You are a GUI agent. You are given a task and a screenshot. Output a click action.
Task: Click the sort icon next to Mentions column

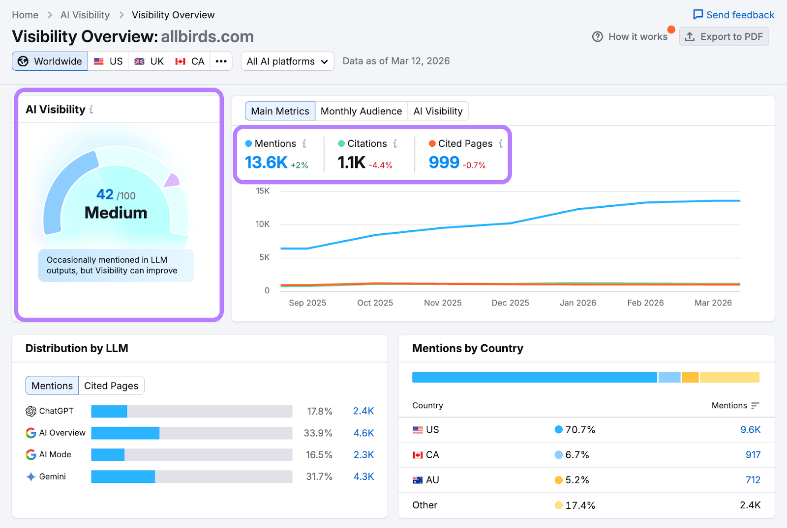(x=755, y=406)
